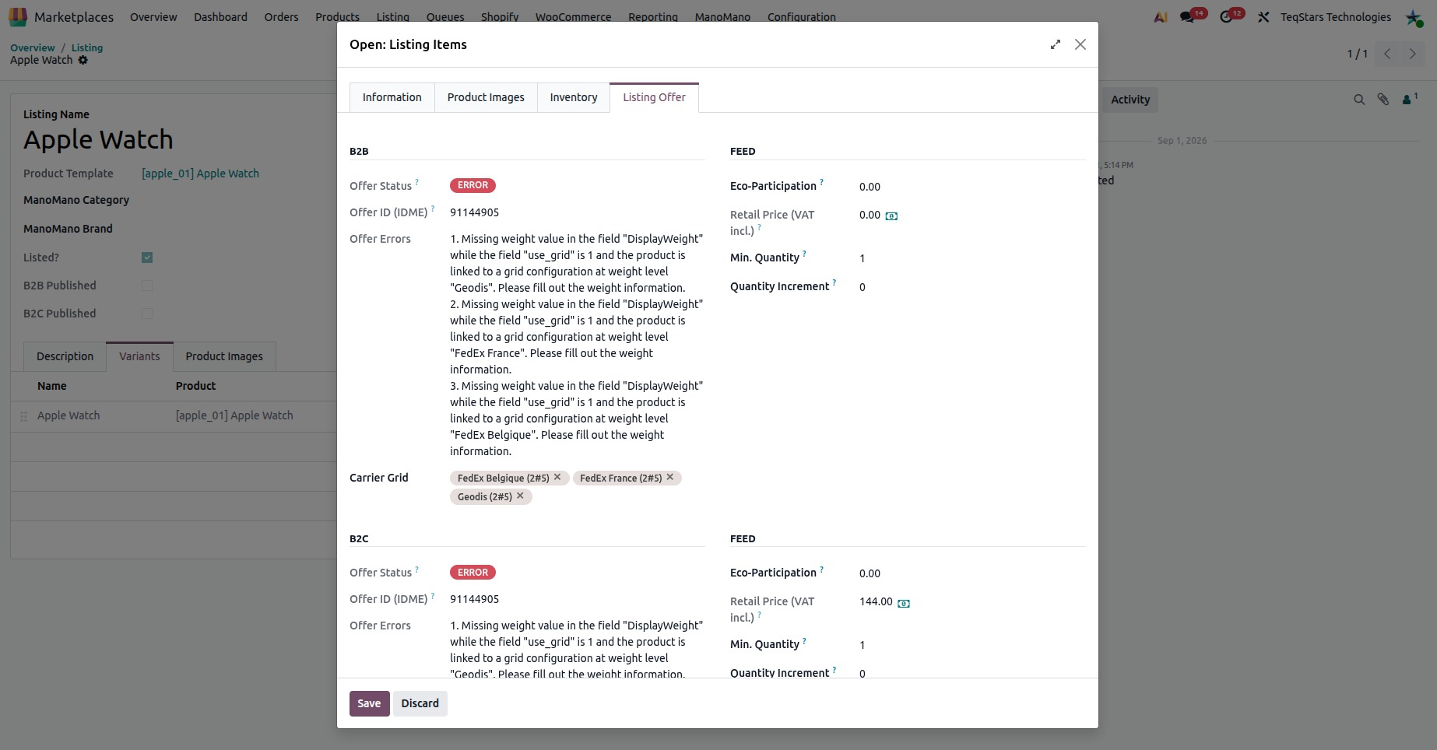The width and height of the screenshot is (1437, 750).
Task: Open gear actions menu beside Apple Watch
Action: [x=83, y=60]
